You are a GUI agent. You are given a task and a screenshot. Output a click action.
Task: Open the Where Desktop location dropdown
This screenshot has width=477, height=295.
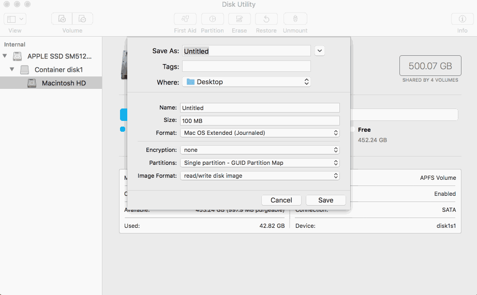point(246,82)
